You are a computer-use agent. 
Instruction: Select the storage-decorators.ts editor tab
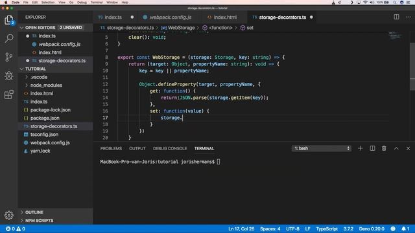(283, 17)
